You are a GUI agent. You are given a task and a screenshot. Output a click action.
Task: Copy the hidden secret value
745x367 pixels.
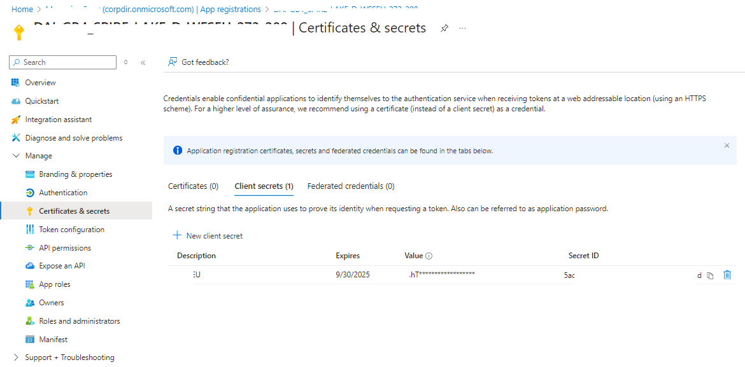(x=710, y=275)
